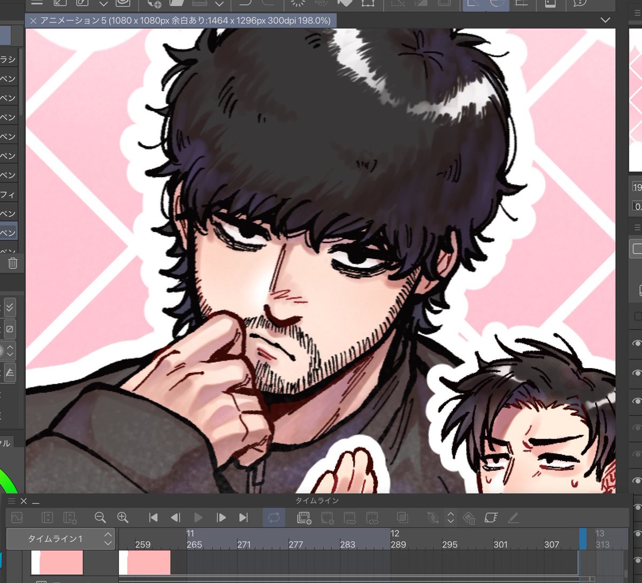Select the ラシ sub tool row
This screenshot has height=583, width=642.
coord(9,59)
